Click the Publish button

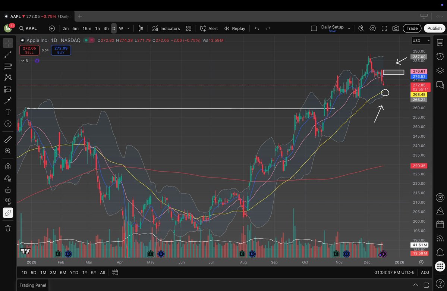[434, 28]
